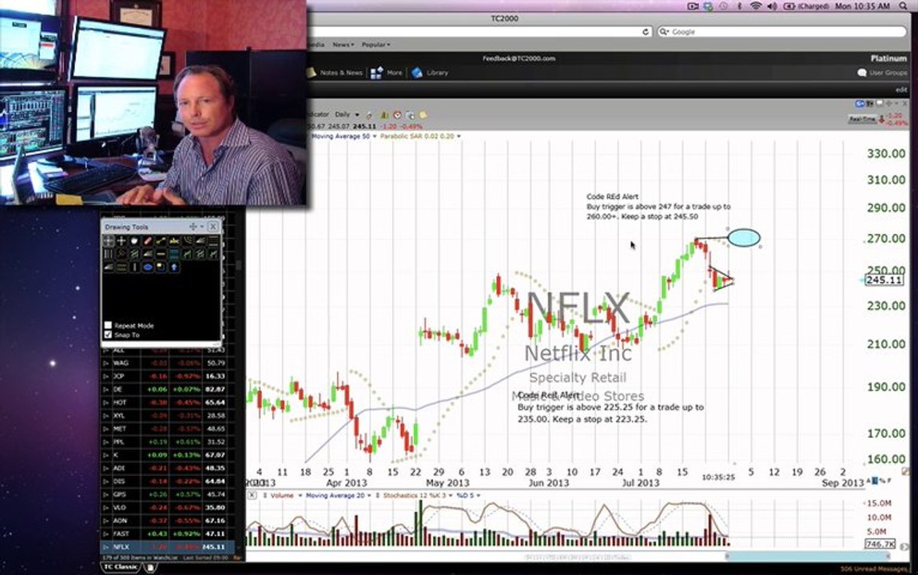Toggle the flag marker on GPS row
918x575 pixels.
coord(106,494)
